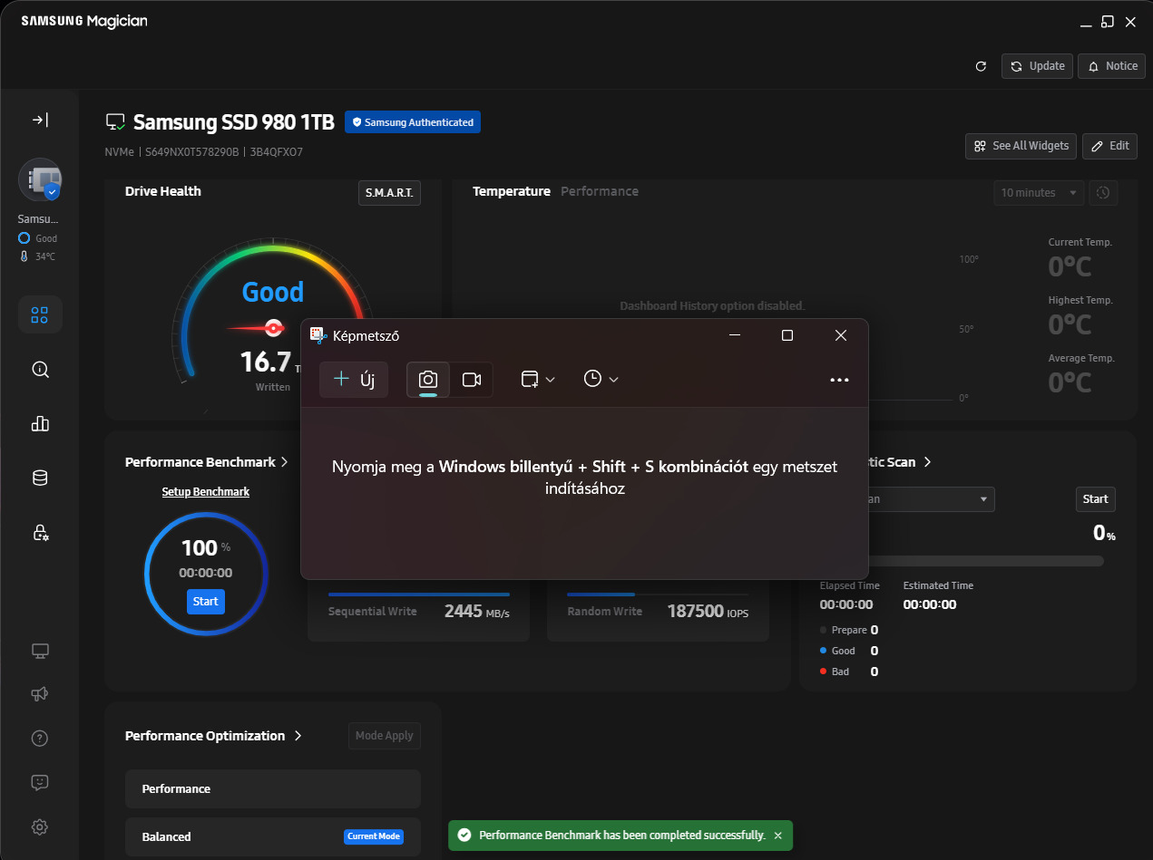The height and width of the screenshot is (860, 1153).
Task: Dismiss the benchmark completed notification
Action: pos(777,836)
